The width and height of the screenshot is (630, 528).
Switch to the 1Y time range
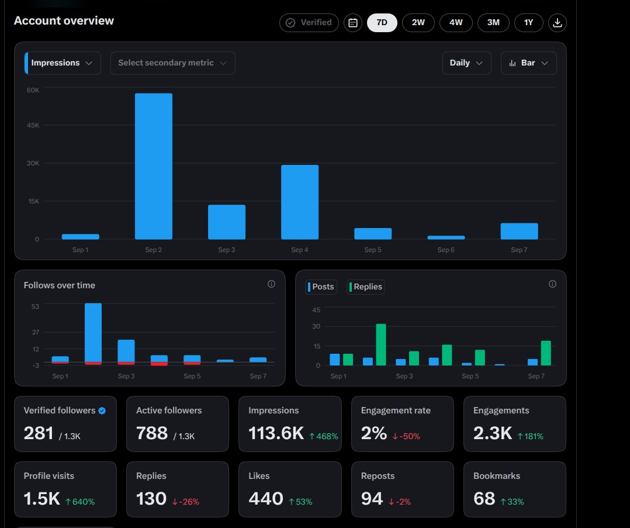point(529,23)
